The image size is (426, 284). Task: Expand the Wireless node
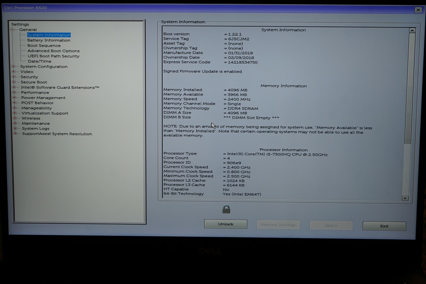pos(15,118)
